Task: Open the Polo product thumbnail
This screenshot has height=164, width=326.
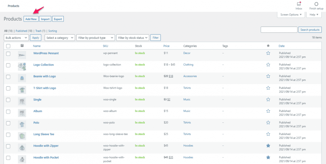Action: coord(22,125)
